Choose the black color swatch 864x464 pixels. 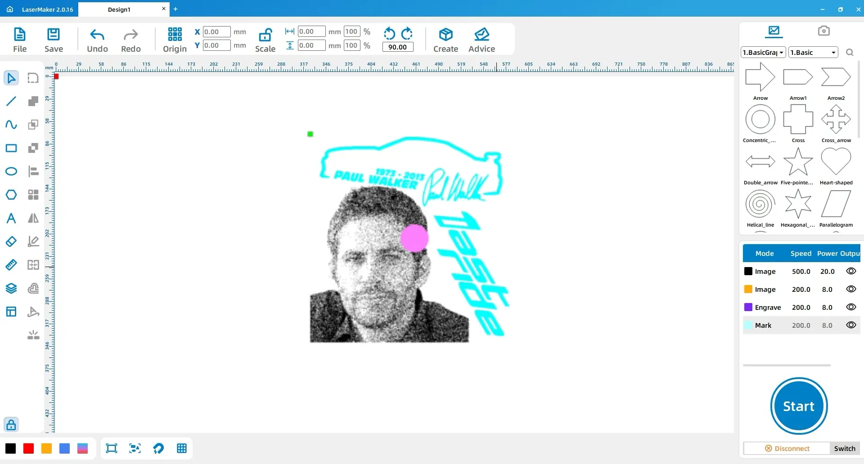[10, 448]
